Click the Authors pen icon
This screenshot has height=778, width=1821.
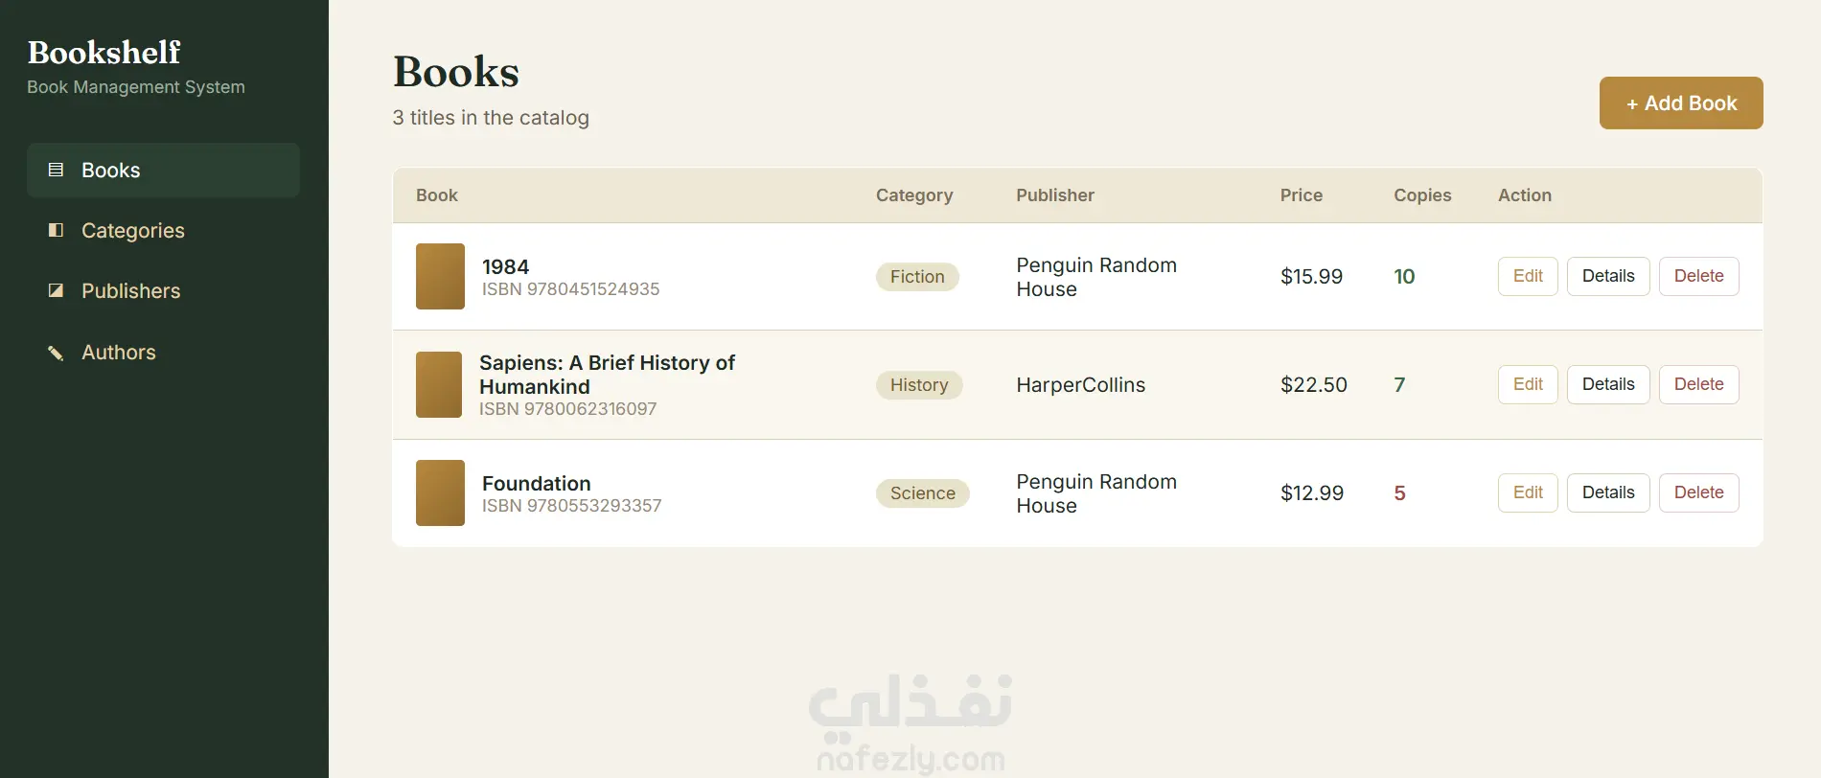[56, 353]
